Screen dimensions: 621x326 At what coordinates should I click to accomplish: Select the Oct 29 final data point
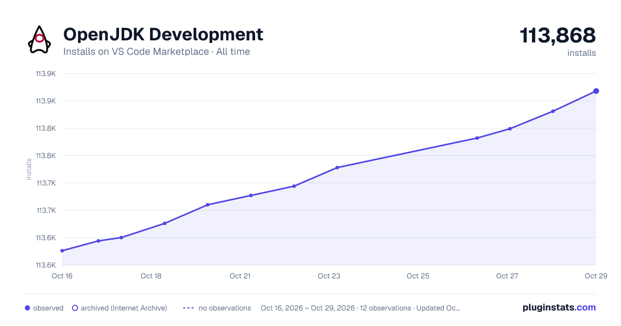coord(596,91)
